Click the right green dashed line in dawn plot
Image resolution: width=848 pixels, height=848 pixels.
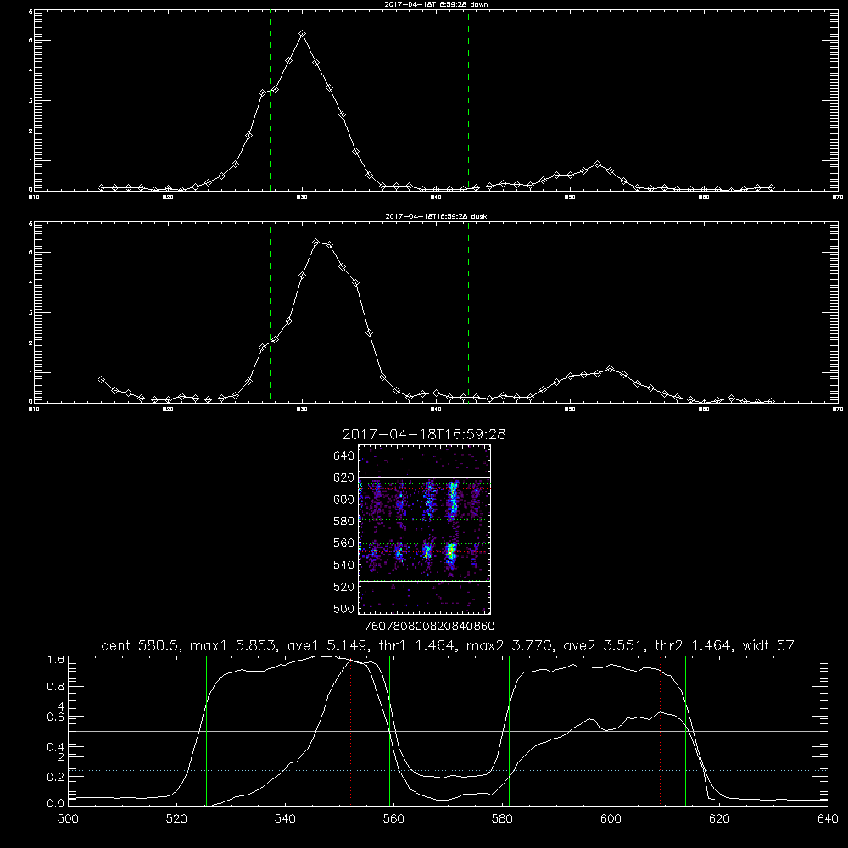468,101
